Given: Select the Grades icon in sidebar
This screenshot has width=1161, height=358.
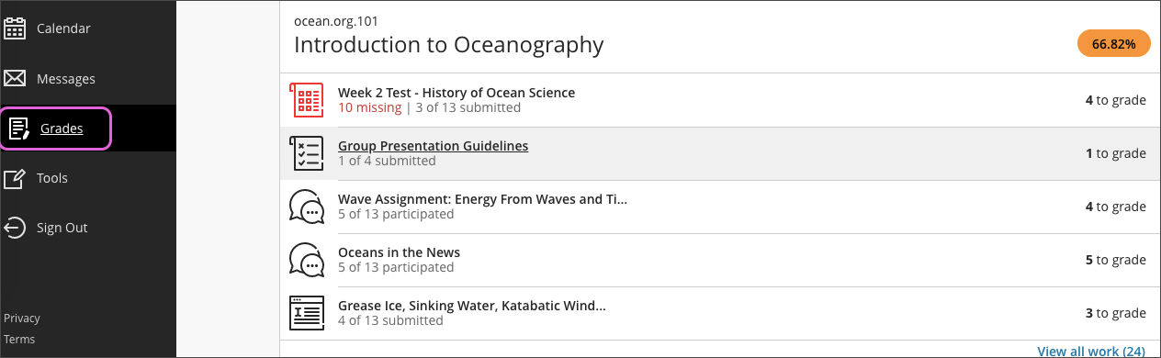Looking at the screenshot, I should click(18, 129).
